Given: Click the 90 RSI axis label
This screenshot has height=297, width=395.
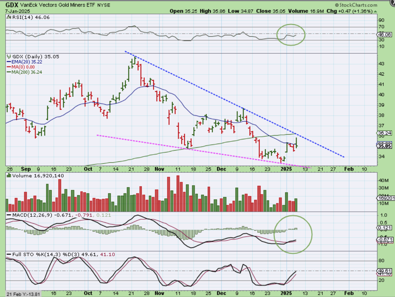Looking at the screenshot, I should coord(382,21).
